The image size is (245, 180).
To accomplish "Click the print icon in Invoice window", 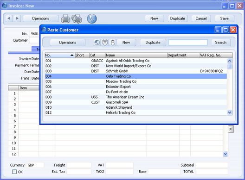I will pos(65,19).
